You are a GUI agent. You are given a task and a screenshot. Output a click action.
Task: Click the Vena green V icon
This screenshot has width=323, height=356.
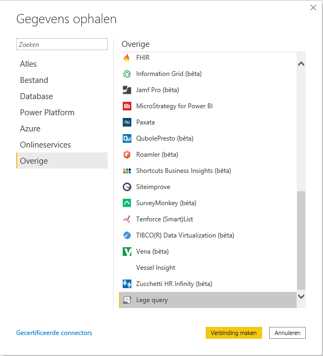click(x=127, y=252)
